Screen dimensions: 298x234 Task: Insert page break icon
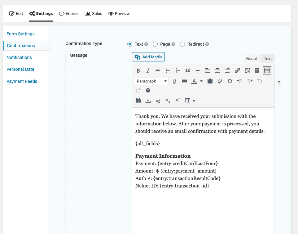158,101
